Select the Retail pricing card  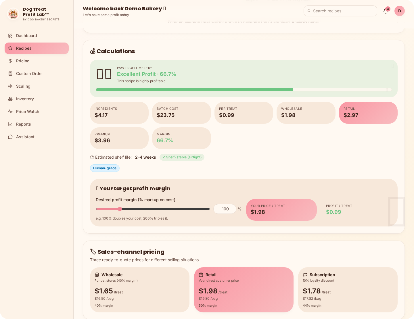click(244, 290)
